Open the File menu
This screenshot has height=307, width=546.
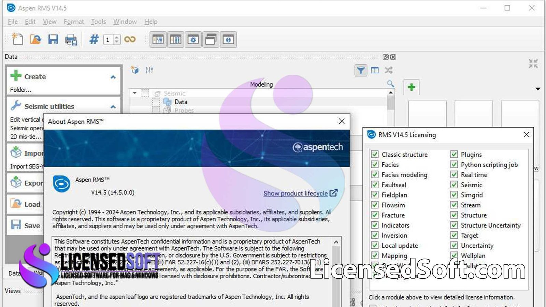[13, 21]
